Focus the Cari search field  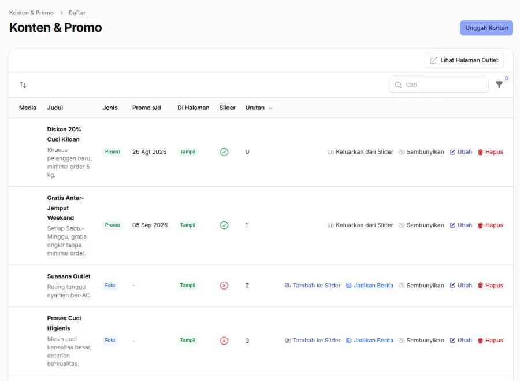click(x=439, y=84)
